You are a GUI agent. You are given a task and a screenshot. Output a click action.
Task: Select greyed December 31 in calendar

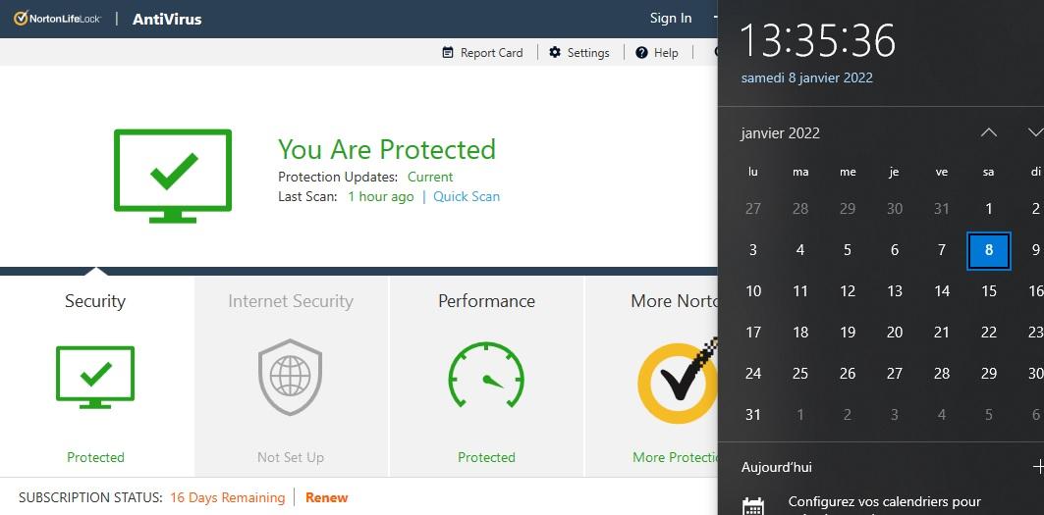tap(942, 209)
